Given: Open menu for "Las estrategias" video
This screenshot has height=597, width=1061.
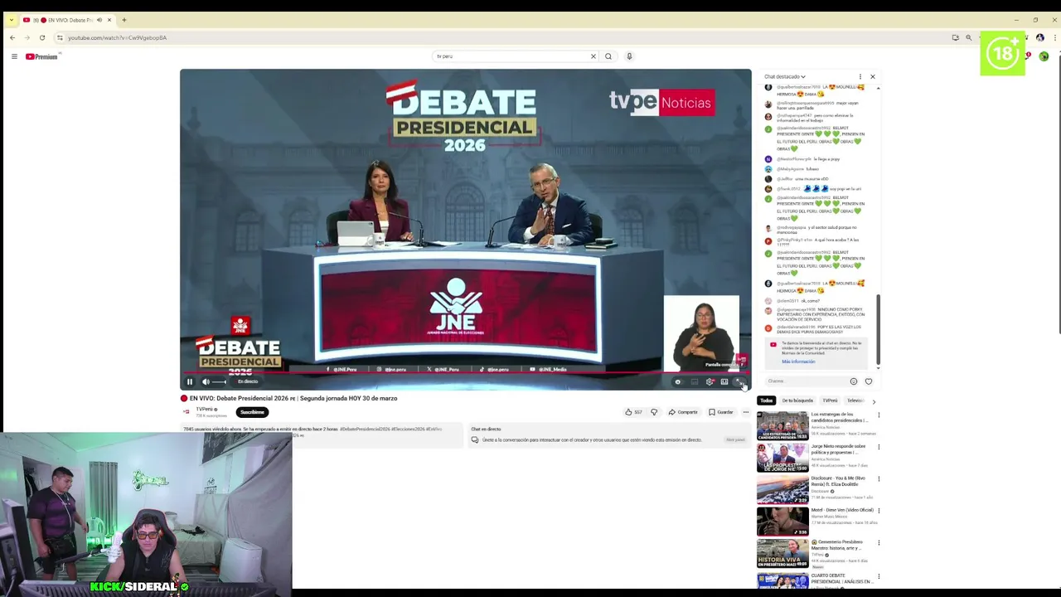Looking at the screenshot, I should coord(879,415).
